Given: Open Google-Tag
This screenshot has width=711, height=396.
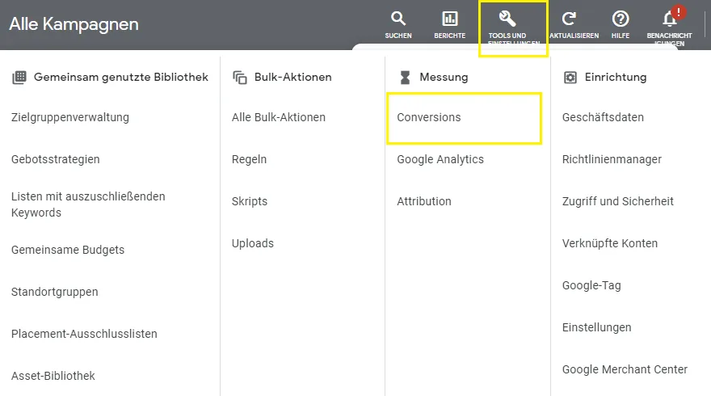Looking at the screenshot, I should click(591, 285).
